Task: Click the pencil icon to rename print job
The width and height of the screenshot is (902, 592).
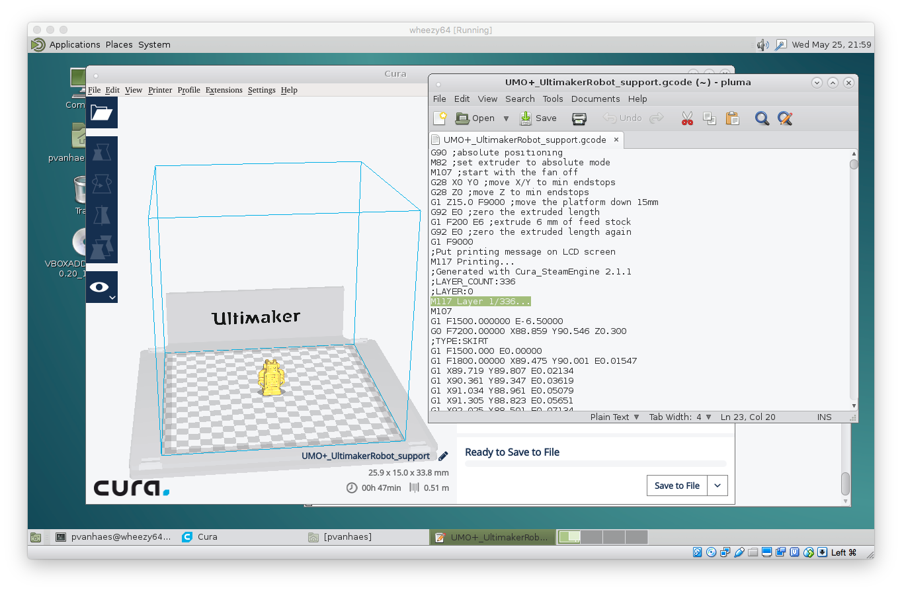Action: 443,456
